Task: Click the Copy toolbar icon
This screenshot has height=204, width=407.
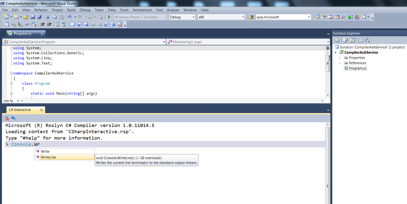Action: click(x=54, y=17)
